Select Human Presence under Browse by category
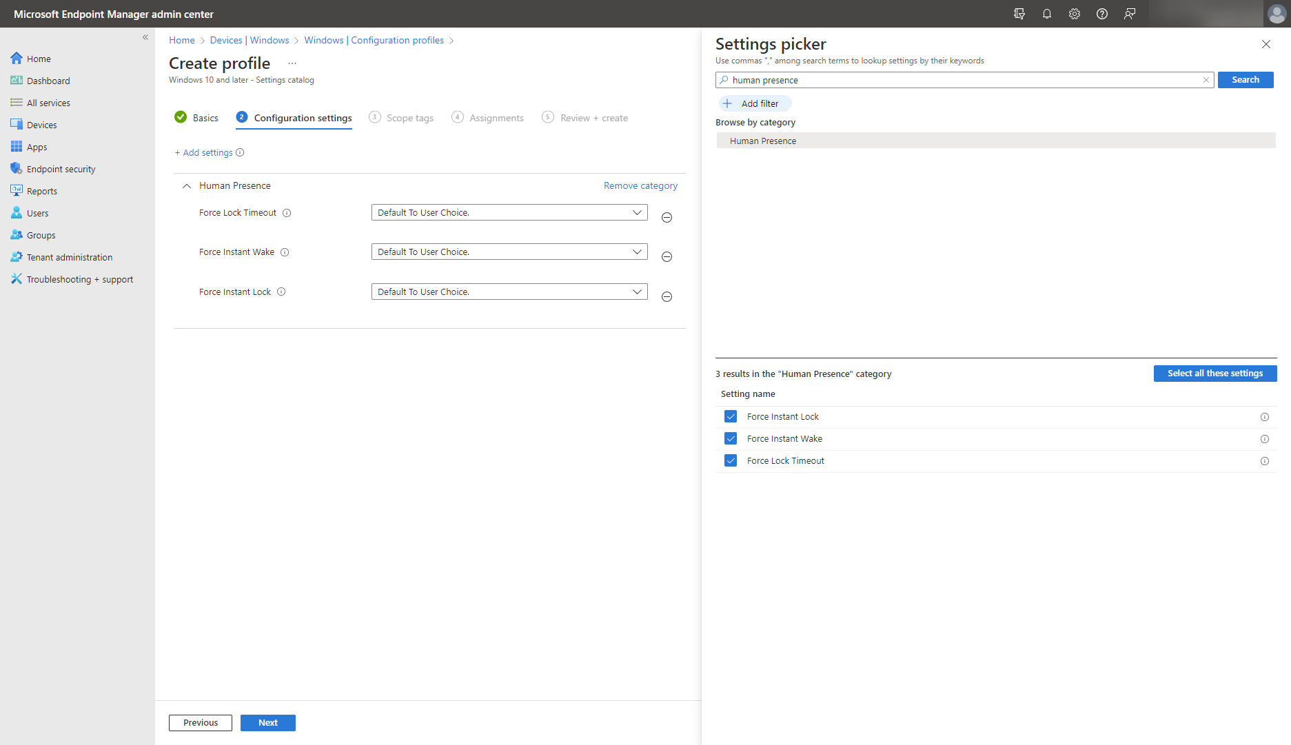The height and width of the screenshot is (745, 1291). (995, 141)
